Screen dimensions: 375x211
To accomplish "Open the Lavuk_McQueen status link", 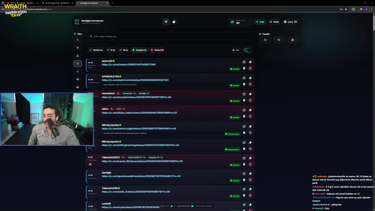I will (x=142, y=161).
